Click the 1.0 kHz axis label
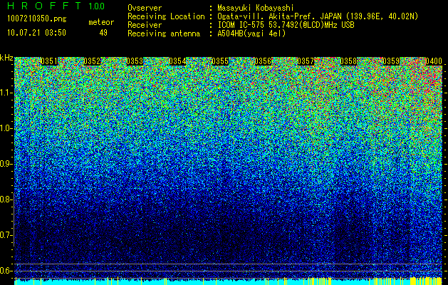 pos(6,128)
